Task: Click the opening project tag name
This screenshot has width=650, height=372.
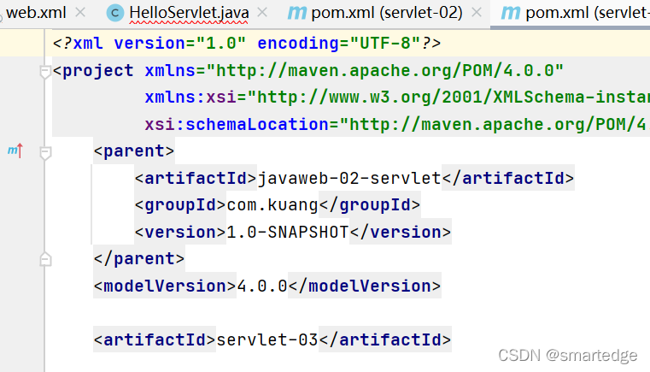Action: [x=98, y=71]
